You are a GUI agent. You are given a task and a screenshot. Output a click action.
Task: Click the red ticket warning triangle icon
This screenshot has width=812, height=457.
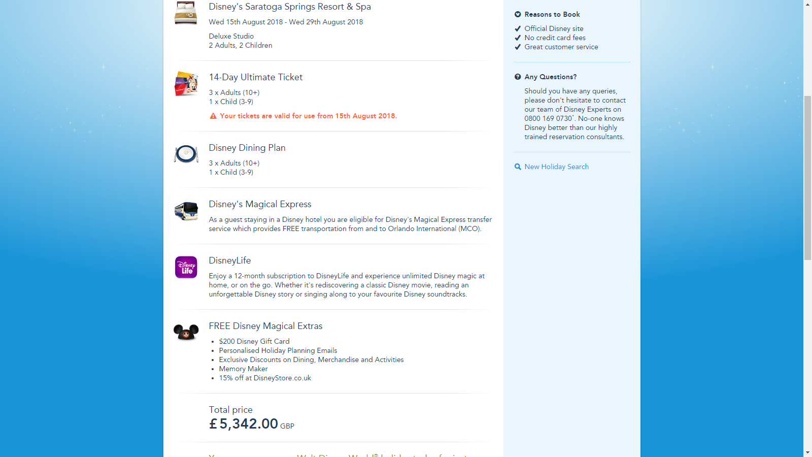[213, 116]
